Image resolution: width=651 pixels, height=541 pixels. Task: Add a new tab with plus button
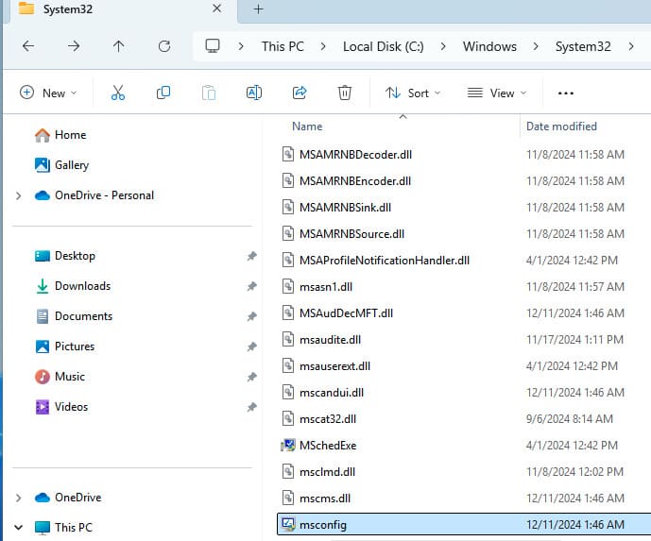click(x=258, y=9)
